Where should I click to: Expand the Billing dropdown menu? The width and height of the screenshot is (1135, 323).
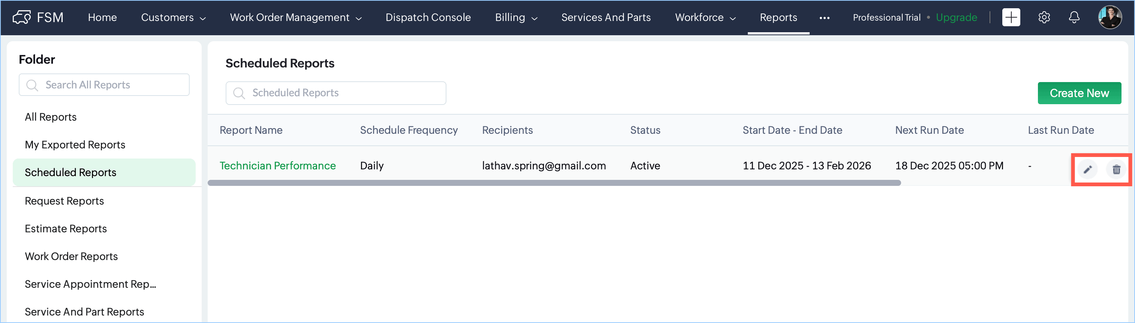(x=516, y=18)
